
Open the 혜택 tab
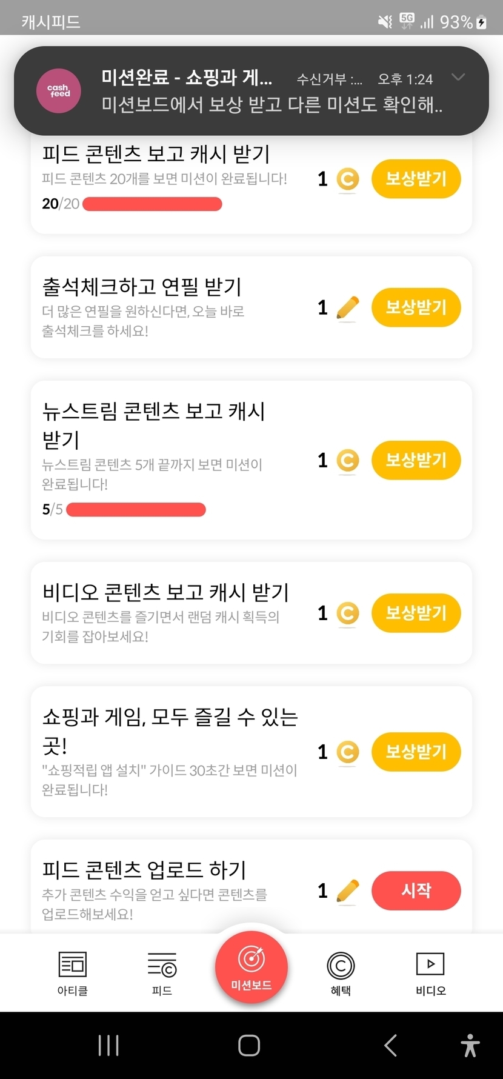[341, 973]
